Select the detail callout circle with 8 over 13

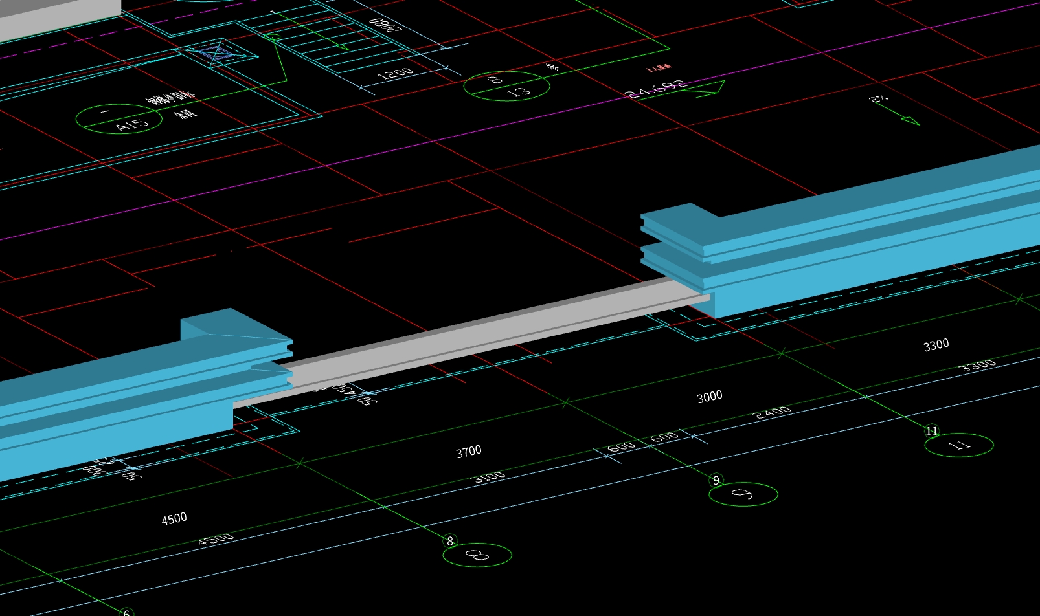tap(506, 86)
